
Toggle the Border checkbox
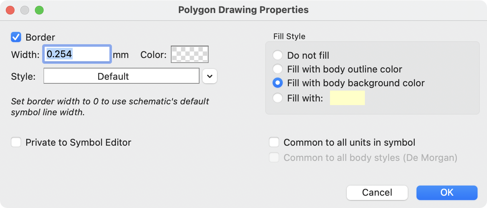[x=16, y=37]
